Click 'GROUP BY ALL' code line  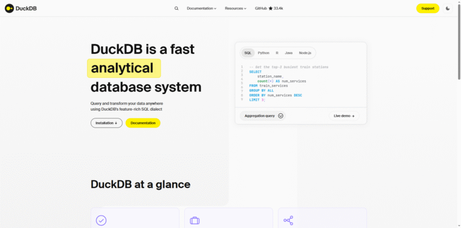[x=261, y=90]
